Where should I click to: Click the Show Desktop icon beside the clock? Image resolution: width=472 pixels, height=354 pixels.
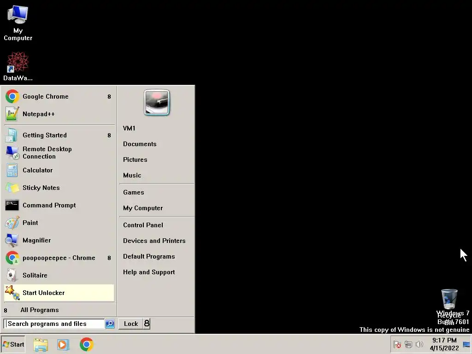coord(466,345)
